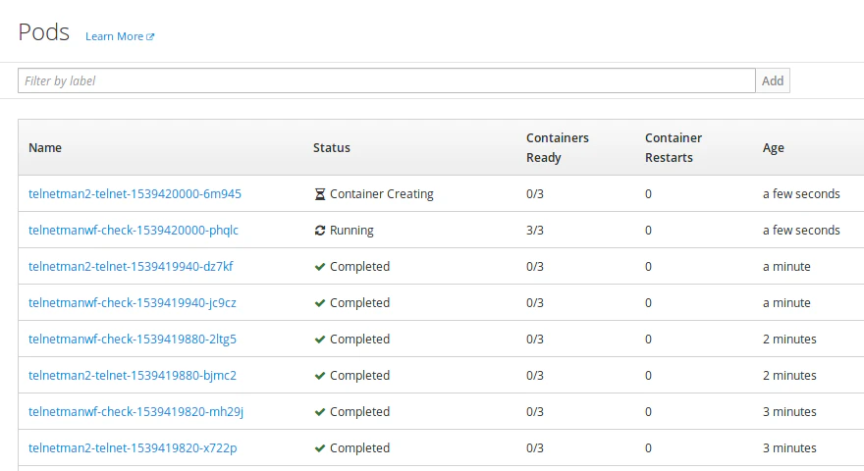Click Completed status for telnetmanwf-check-1539419940-jc9cz

point(359,303)
